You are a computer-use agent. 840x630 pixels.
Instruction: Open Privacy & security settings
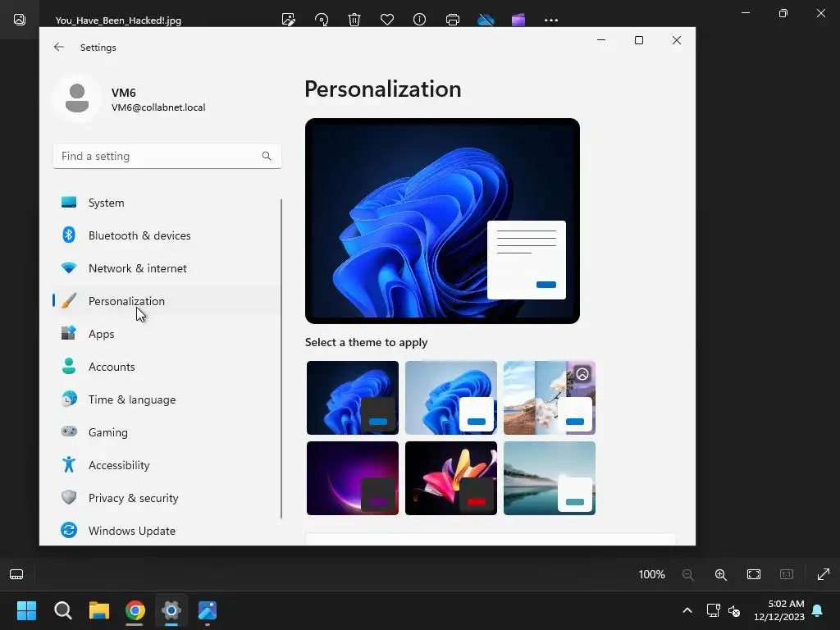[166, 498]
